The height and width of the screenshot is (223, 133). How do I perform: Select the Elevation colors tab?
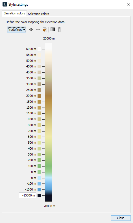[14, 13]
